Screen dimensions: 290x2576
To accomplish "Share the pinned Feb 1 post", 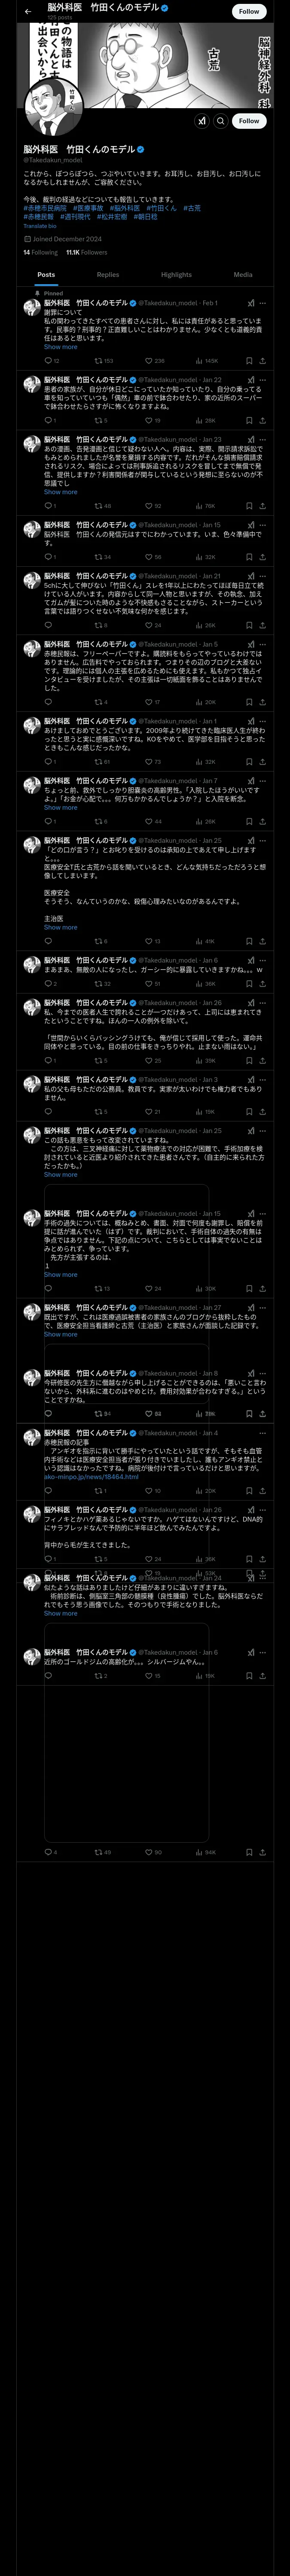I will [263, 360].
